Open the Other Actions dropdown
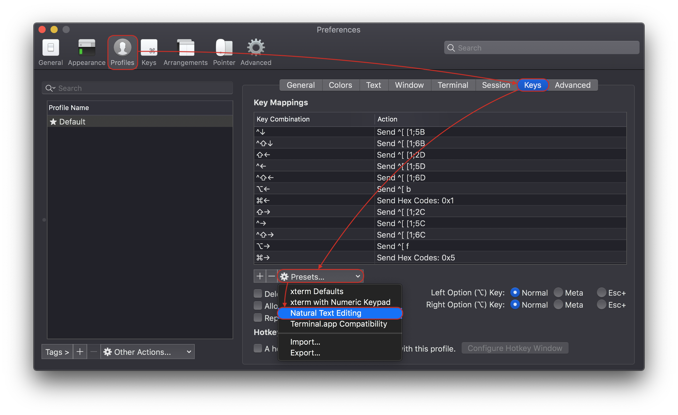Image resolution: width=678 pixels, height=415 pixels. (147, 352)
